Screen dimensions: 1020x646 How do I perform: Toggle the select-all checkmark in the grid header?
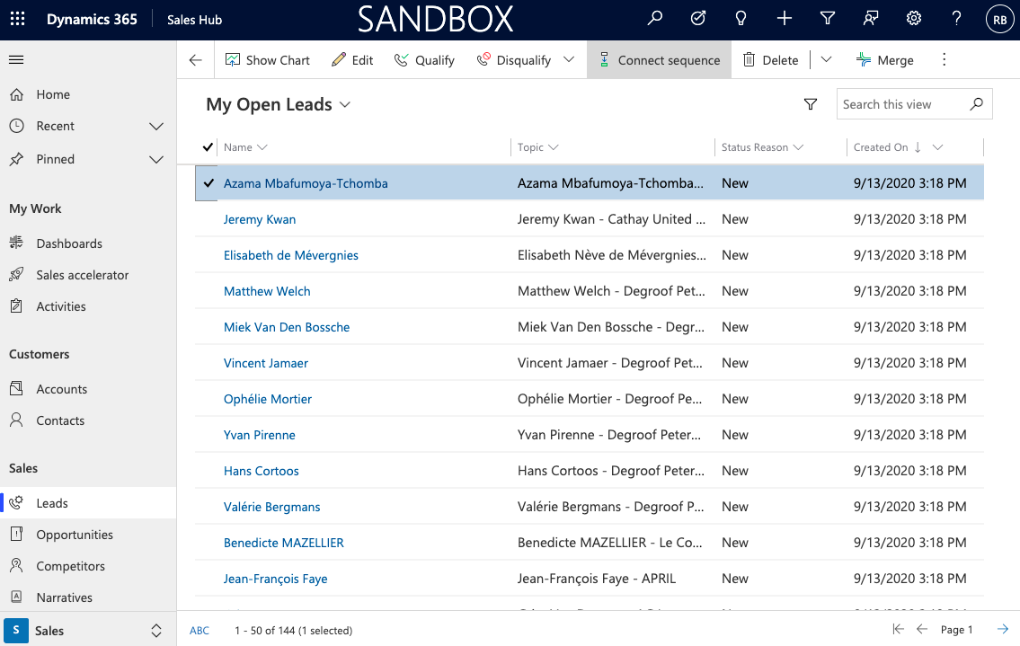pyautogui.click(x=208, y=147)
